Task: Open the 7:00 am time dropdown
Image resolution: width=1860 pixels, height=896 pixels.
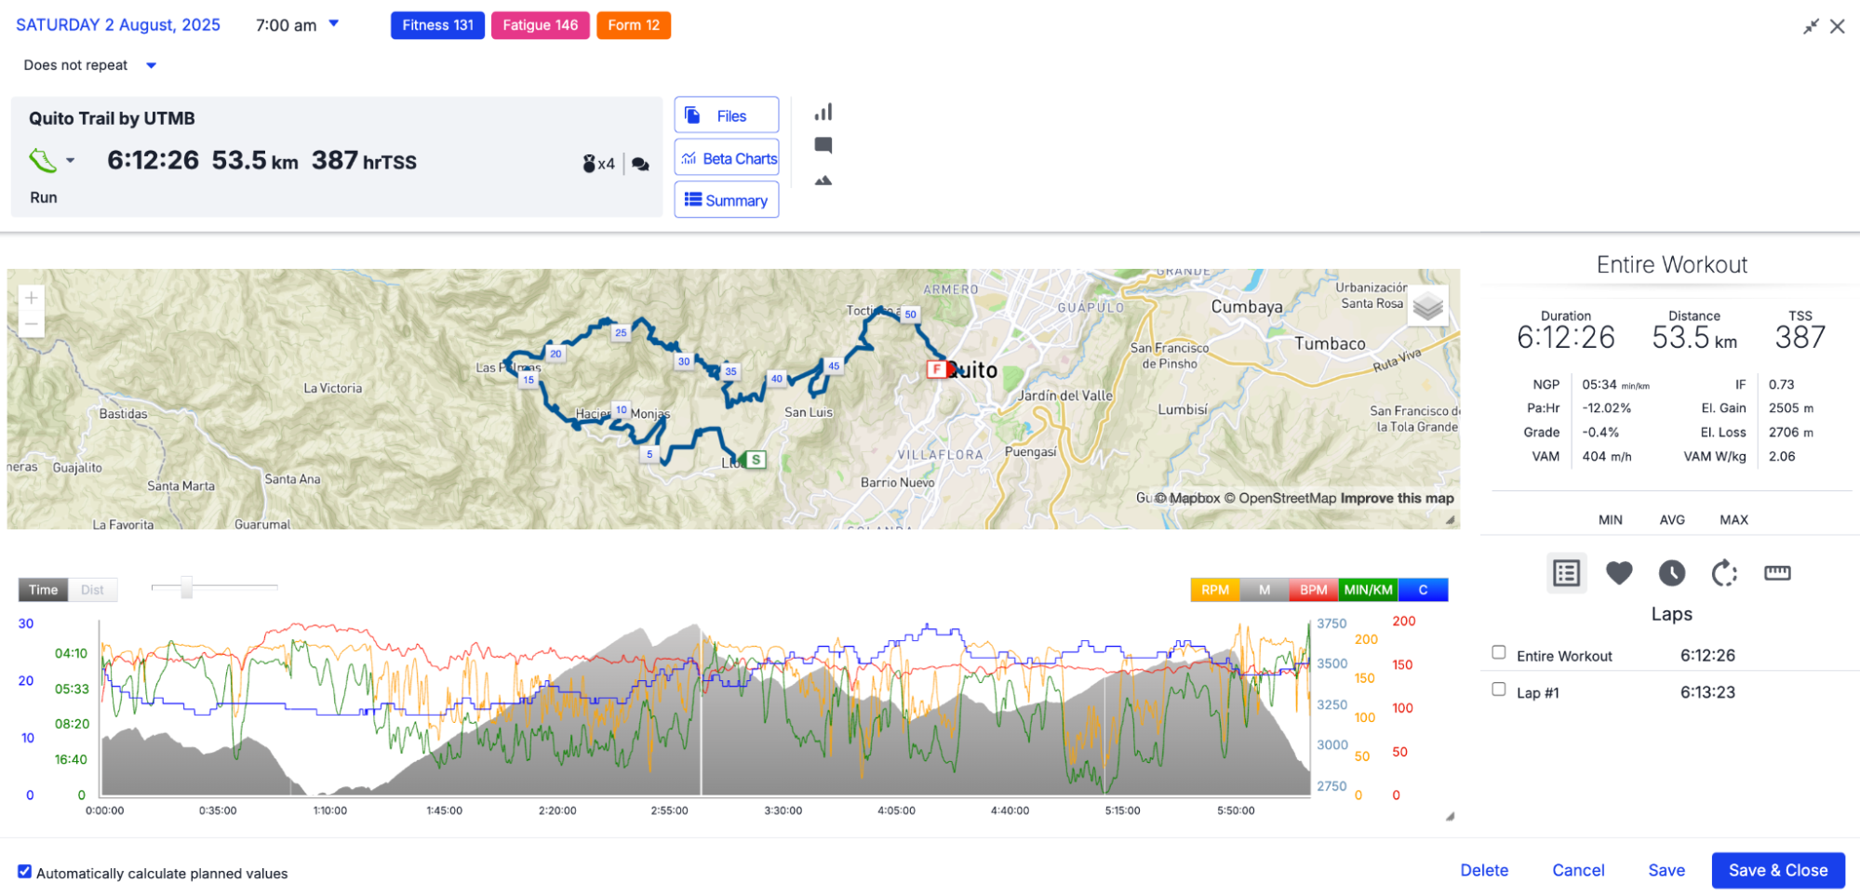Action: (334, 24)
